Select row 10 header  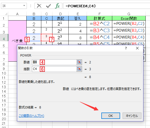pyautogui.click(x=4, y=73)
